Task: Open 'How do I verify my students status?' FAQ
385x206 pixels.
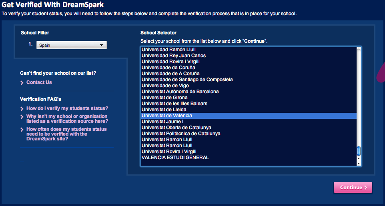Action: pos(67,108)
